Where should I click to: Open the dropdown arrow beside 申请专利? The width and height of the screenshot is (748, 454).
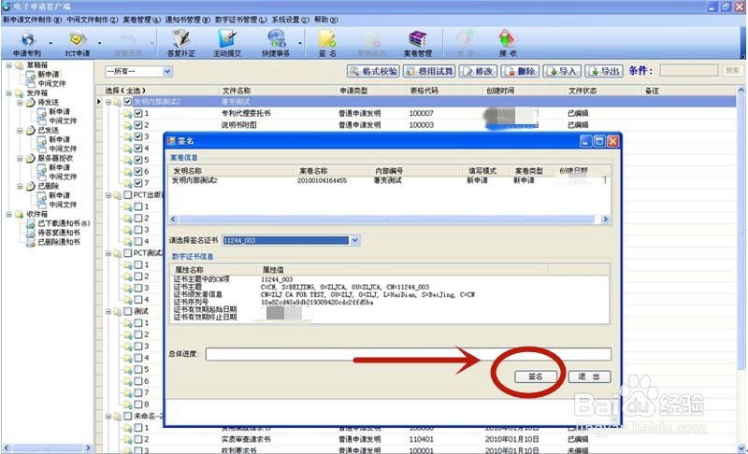click(x=50, y=43)
